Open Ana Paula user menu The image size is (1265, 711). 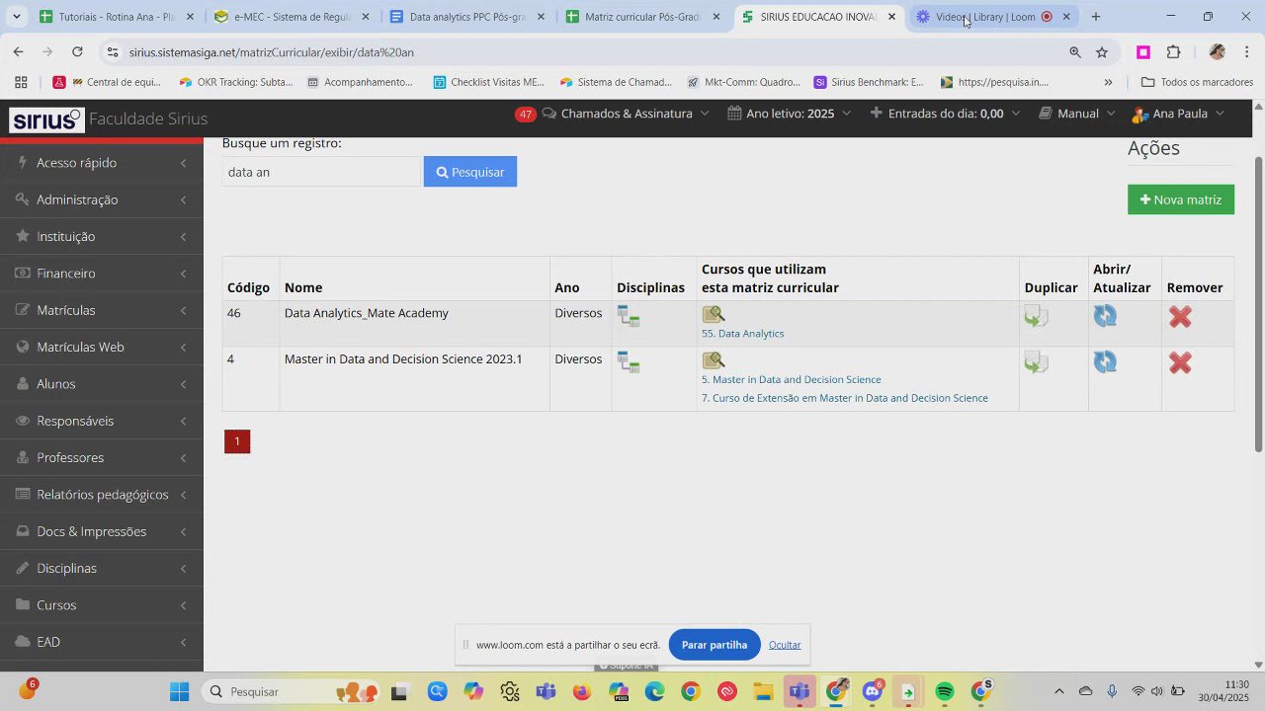pos(1178,114)
